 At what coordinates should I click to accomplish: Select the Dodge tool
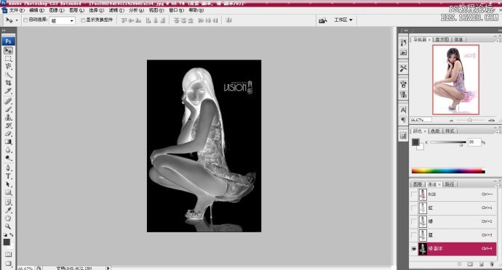[x=8, y=157]
